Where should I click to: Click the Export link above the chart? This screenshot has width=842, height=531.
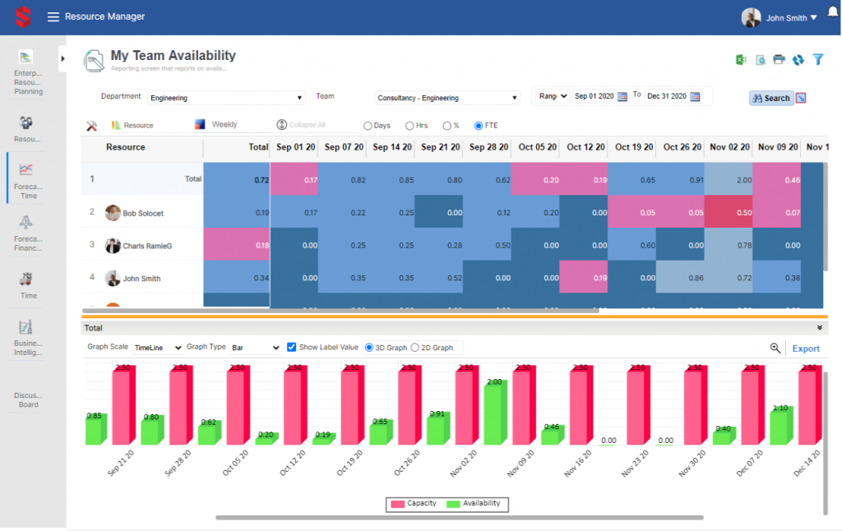tap(806, 349)
